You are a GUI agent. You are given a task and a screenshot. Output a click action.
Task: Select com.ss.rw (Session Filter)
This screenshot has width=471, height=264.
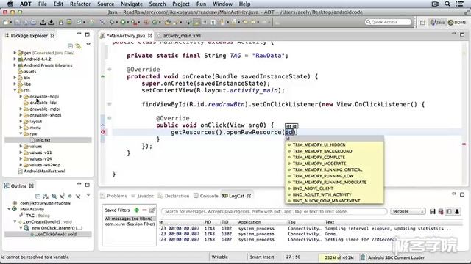click(130, 224)
